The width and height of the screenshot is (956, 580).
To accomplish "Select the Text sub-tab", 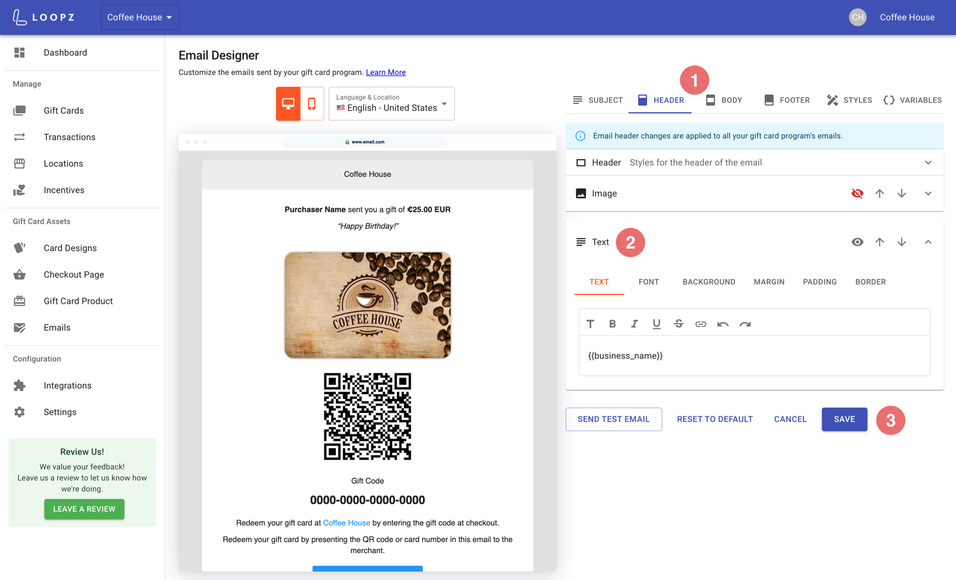I will coord(599,282).
